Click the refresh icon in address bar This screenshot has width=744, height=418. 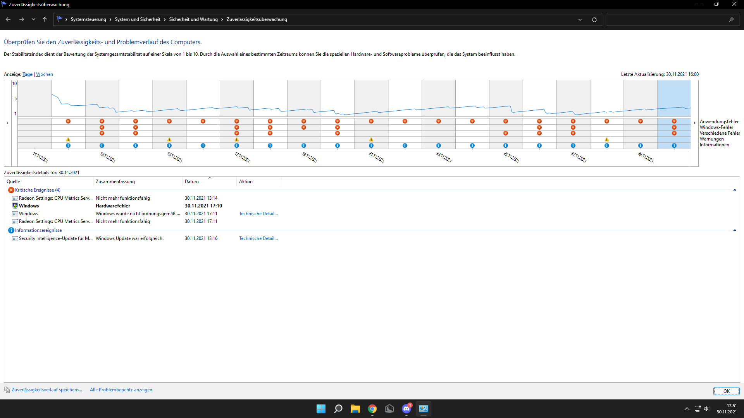coord(594,19)
